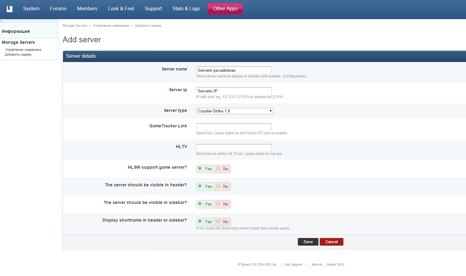Open the Stats & Logs menu
The height and width of the screenshot is (276, 466).
click(x=186, y=9)
